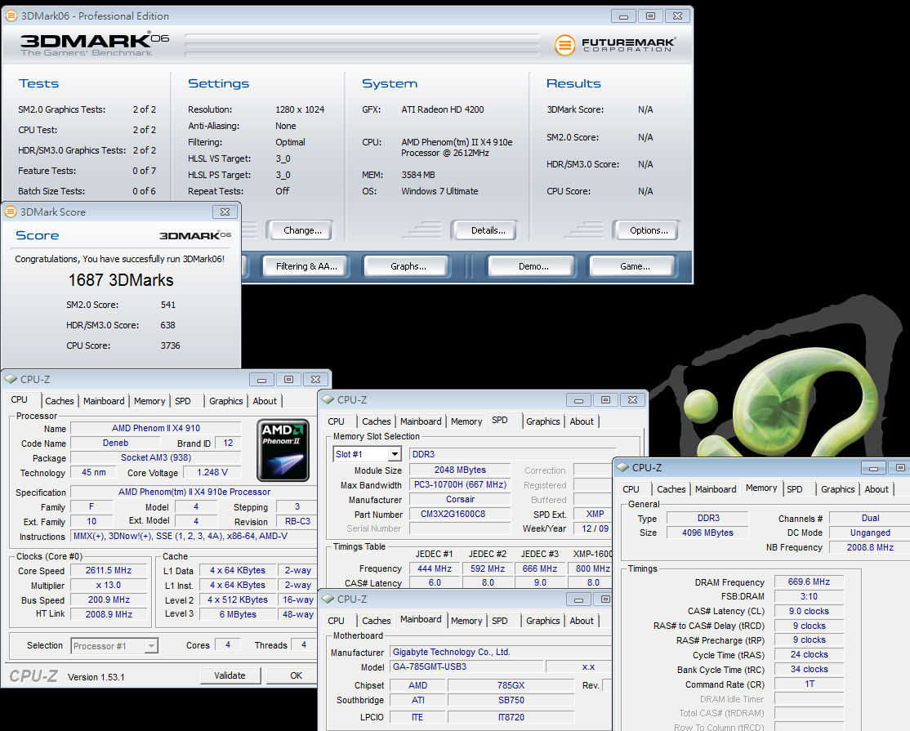
Task: Click the AMD Phenom II processor logo
Action: point(283,450)
